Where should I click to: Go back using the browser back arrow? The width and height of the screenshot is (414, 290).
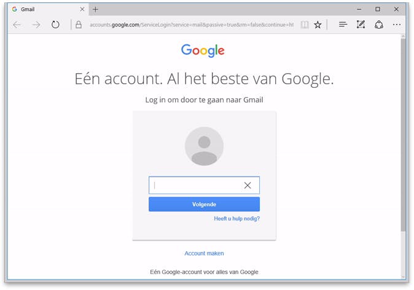[17, 25]
